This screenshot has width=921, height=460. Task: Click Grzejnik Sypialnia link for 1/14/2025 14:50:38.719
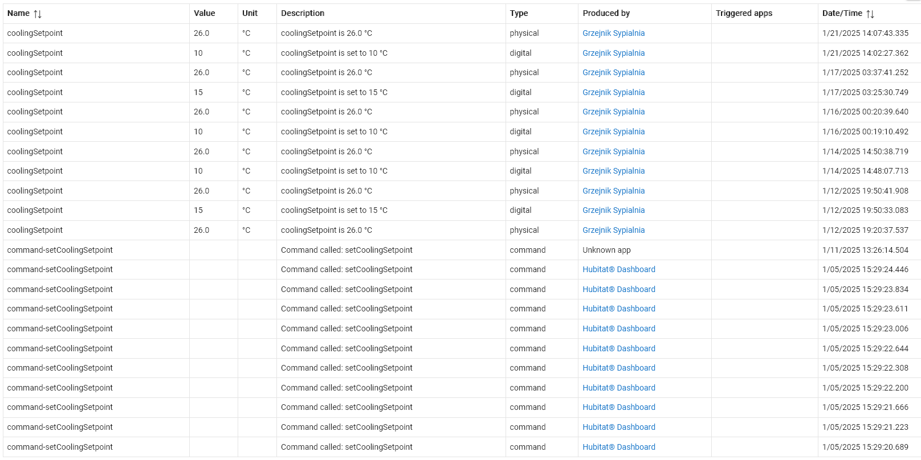click(613, 151)
